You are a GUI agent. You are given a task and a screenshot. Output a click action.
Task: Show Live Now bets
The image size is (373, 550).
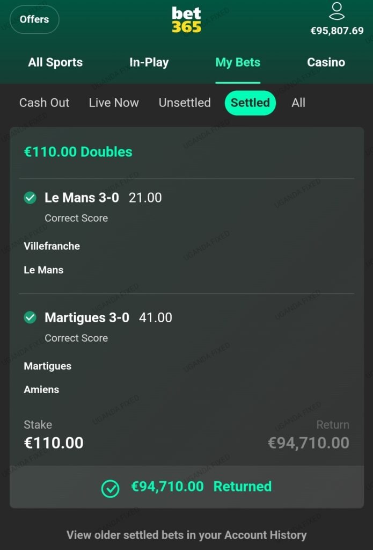pyautogui.click(x=113, y=103)
